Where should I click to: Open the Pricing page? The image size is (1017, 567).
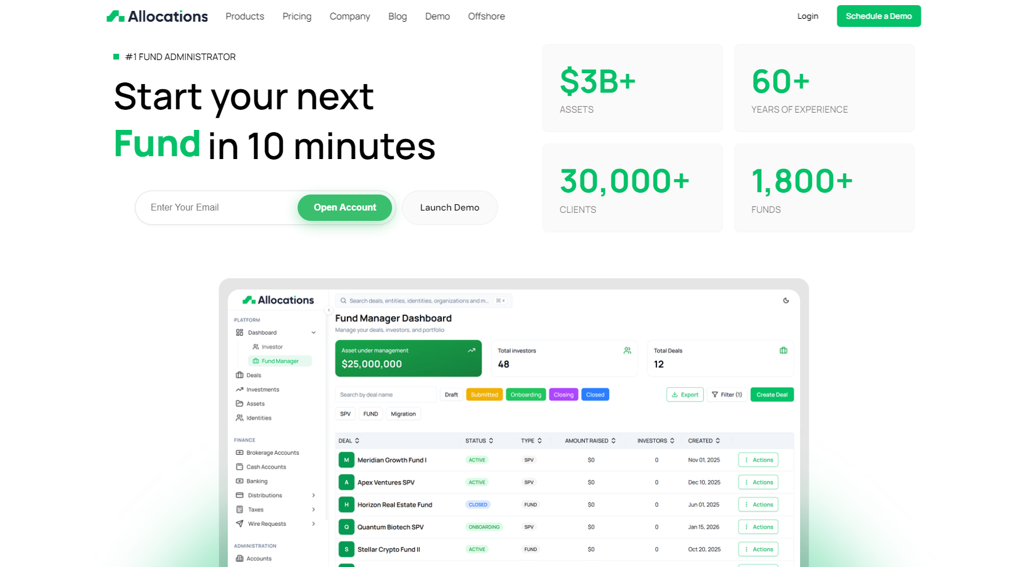coord(297,16)
